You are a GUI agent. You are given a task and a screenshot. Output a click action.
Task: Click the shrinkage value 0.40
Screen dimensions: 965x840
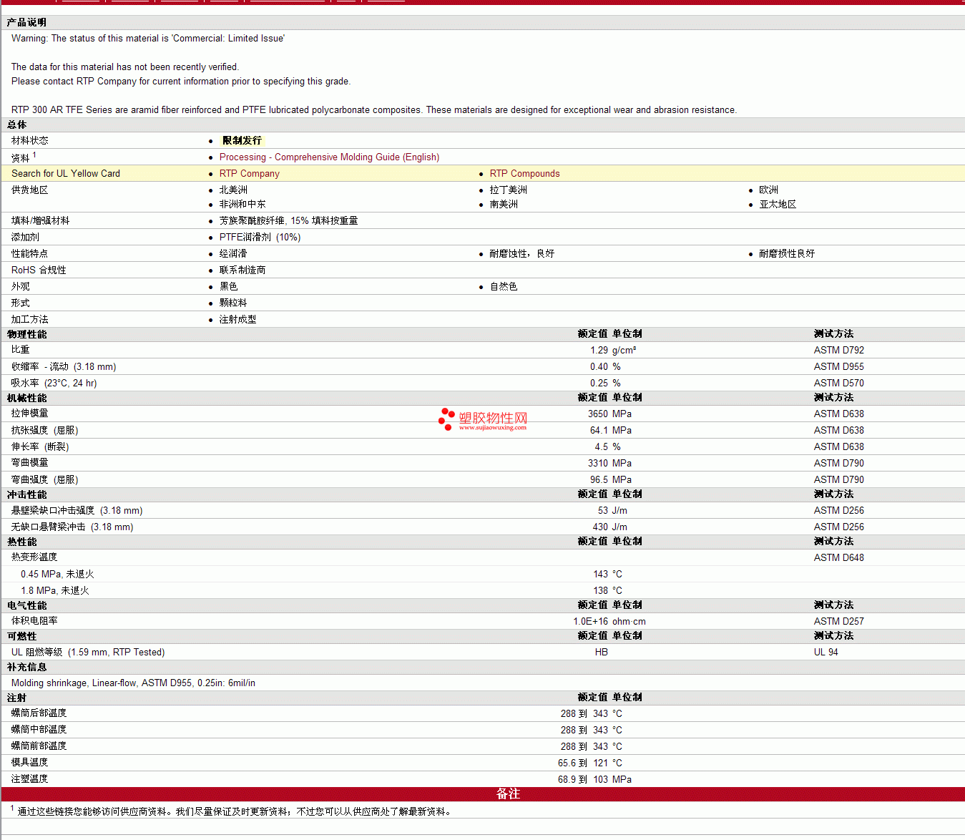[599, 366]
